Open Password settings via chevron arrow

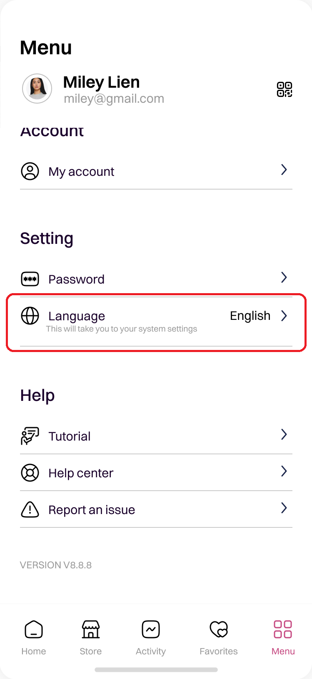284,277
